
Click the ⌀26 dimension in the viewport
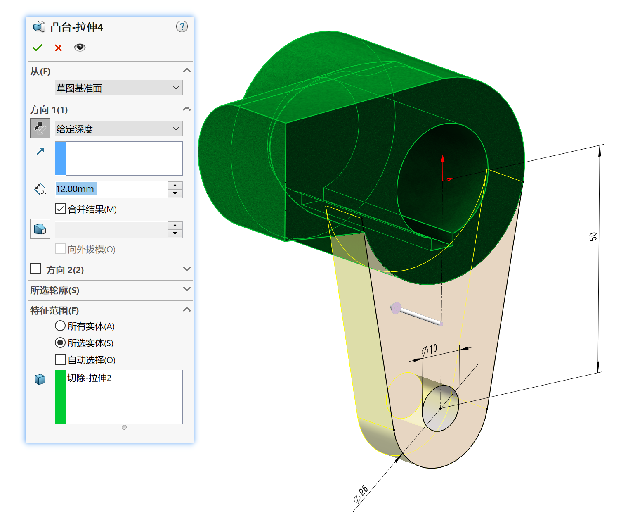click(361, 494)
